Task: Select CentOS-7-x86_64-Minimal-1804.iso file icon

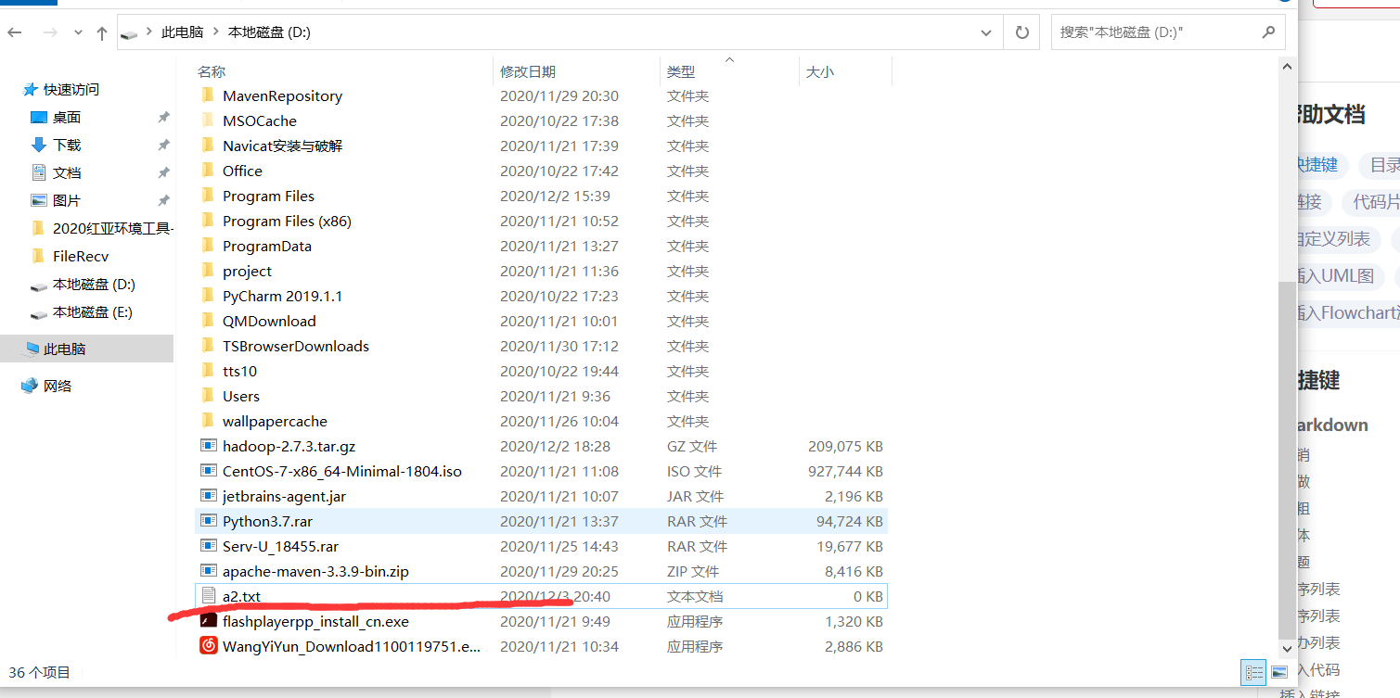Action: pos(209,471)
